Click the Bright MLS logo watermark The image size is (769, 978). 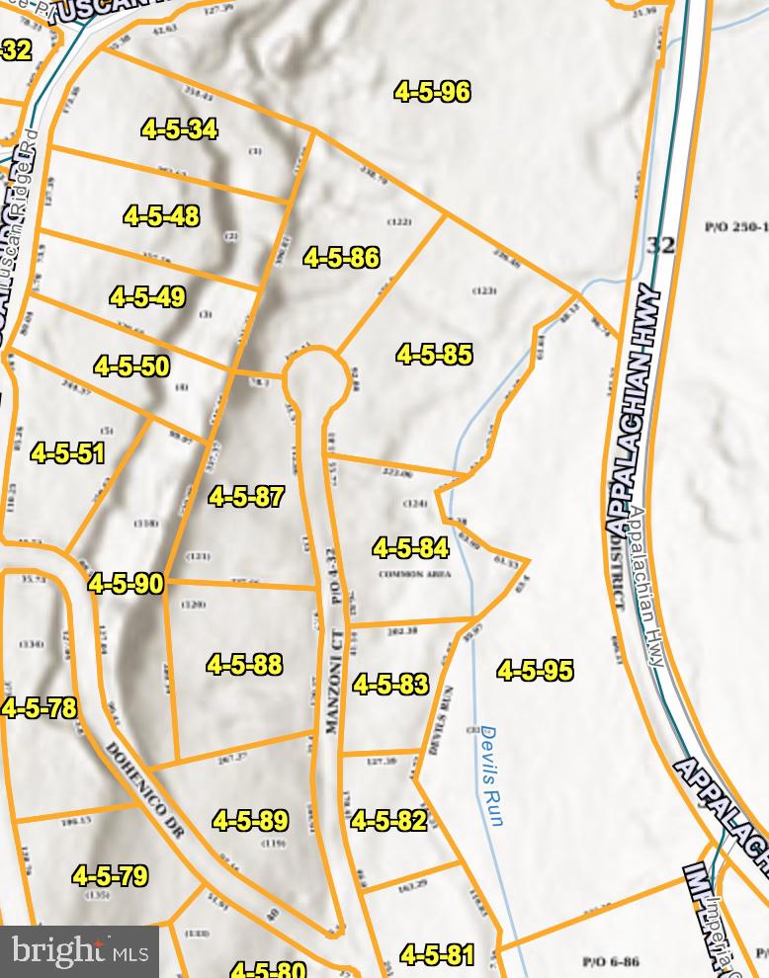[x=79, y=952]
